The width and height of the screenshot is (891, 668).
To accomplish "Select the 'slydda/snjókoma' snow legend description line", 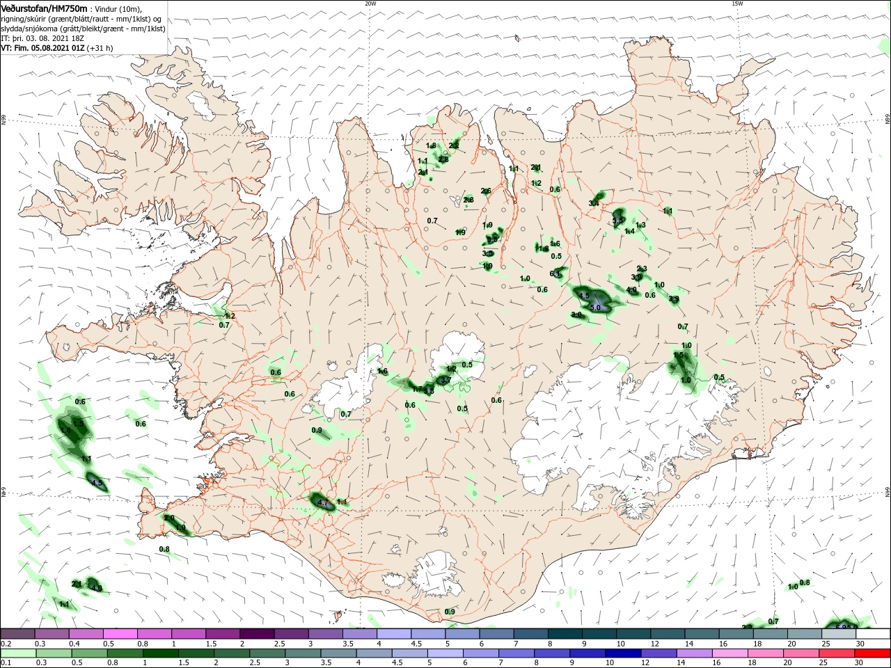I will [x=83, y=29].
